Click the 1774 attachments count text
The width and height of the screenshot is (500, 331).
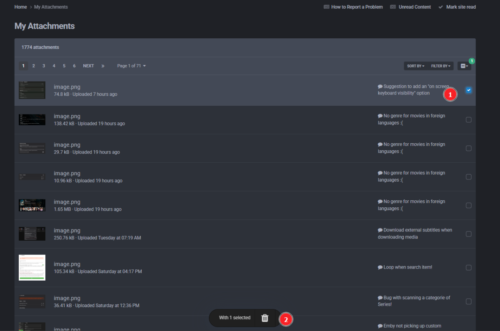40,47
